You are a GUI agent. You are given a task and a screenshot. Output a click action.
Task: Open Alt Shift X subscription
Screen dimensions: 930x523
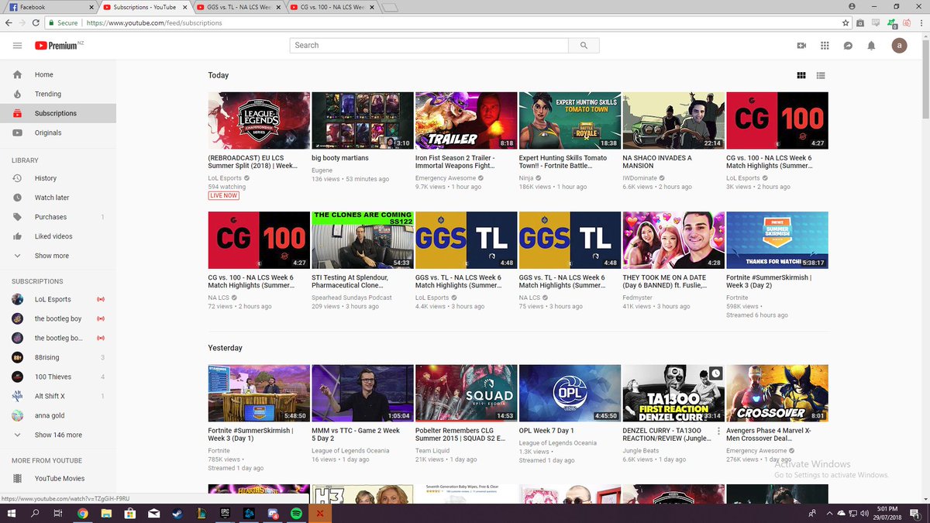pyautogui.click(x=58, y=397)
